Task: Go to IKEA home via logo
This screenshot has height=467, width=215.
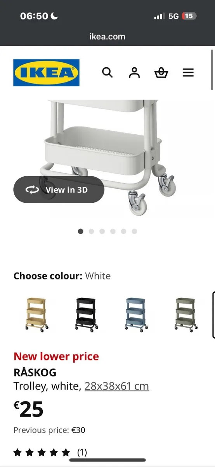Action: [47, 73]
